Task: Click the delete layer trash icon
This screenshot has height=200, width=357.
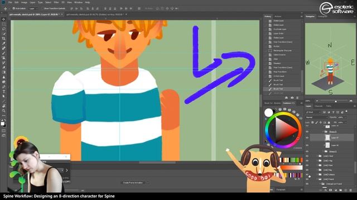Action: (351, 190)
